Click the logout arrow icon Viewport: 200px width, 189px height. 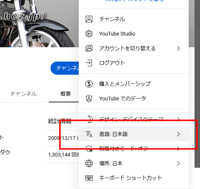point(89,63)
